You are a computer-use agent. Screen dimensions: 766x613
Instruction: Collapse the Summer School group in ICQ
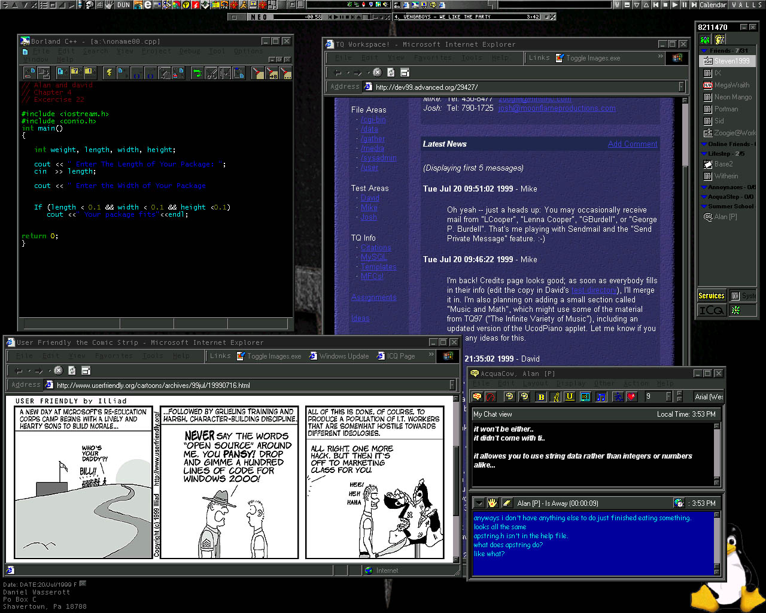click(x=704, y=207)
